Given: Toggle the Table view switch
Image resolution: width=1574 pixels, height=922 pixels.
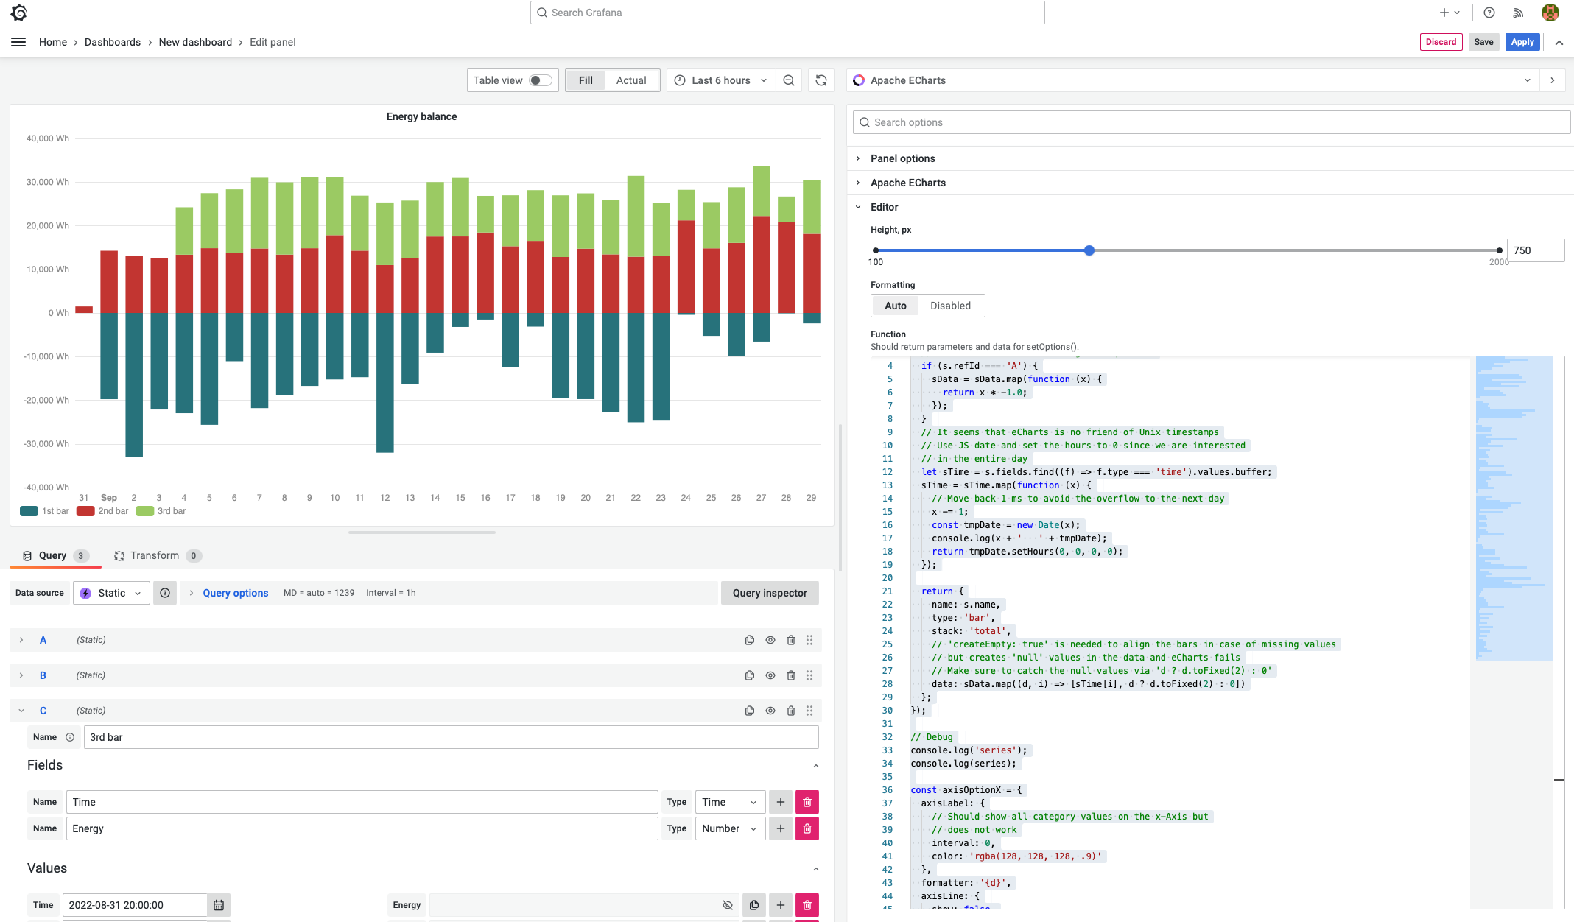Looking at the screenshot, I should (x=540, y=80).
